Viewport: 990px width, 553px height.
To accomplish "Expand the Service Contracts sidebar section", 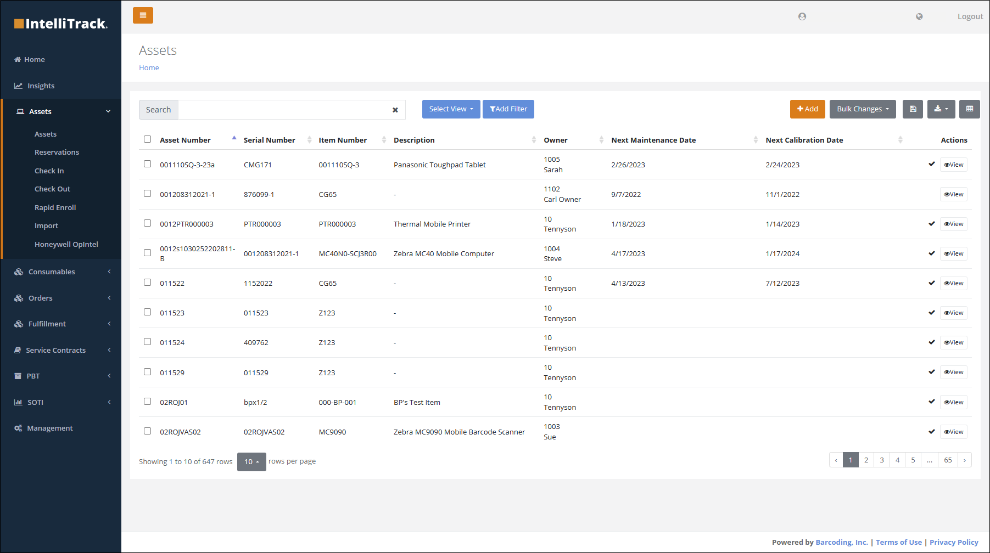I will (x=61, y=350).
